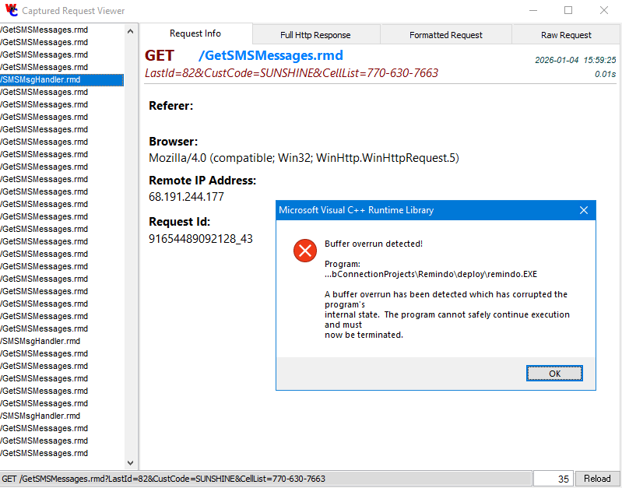
Task: Focus the request count field showing 35
Action: pos(554,479)
